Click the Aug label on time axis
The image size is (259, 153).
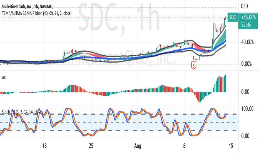[138, 146]
